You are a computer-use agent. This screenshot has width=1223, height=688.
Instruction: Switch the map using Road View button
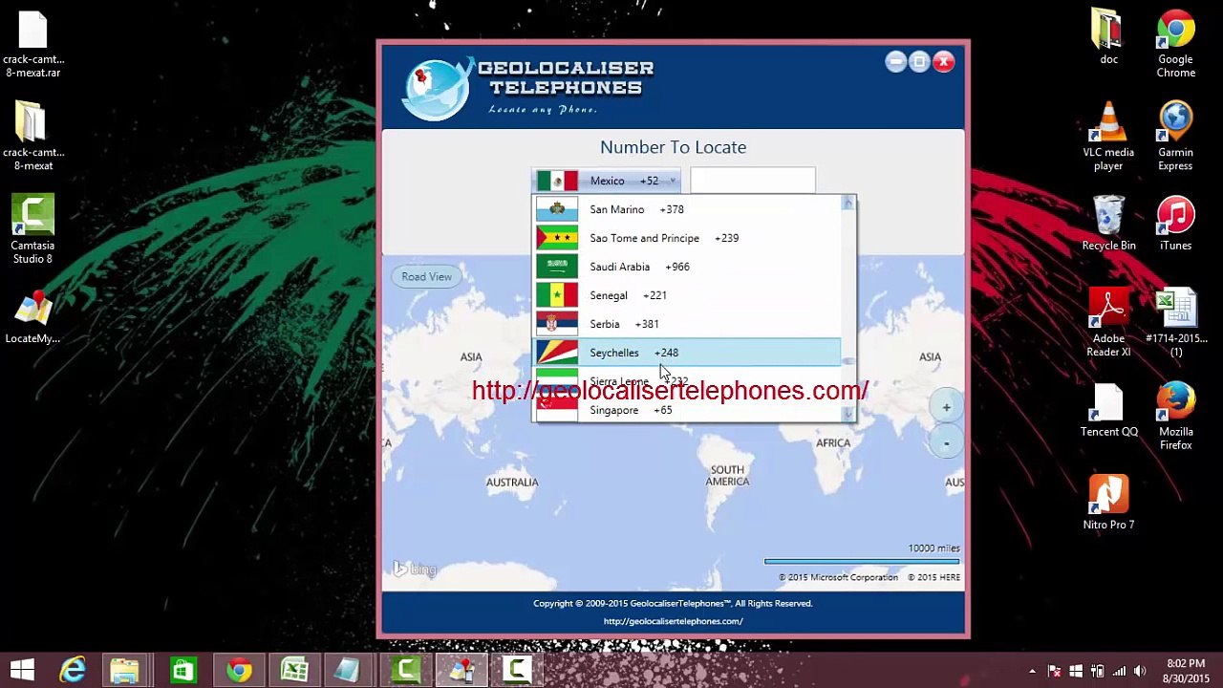pos(426,277)
